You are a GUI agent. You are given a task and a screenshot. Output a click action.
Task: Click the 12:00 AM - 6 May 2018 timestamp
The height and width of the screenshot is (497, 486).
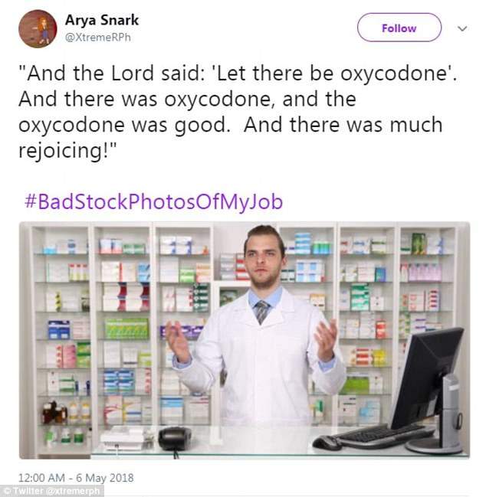coord(76,477)
